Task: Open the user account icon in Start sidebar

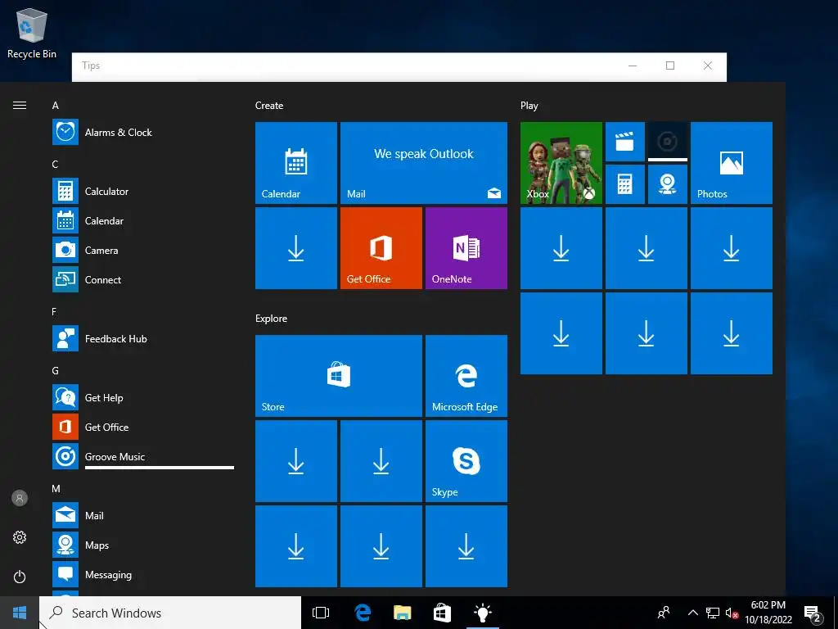Action: tap(20, 499)
